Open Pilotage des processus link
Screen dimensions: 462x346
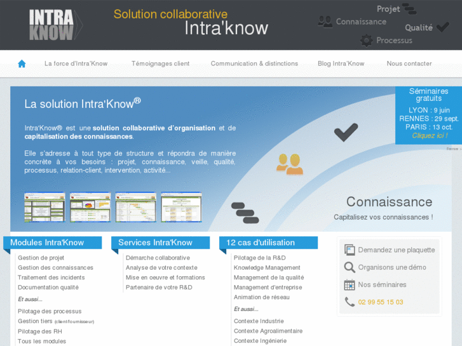coord(50,311)
